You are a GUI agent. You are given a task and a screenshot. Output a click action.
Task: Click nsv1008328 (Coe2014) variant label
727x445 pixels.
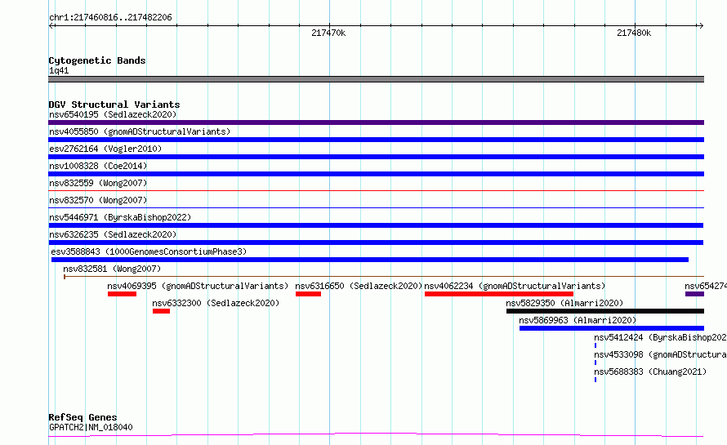[98, 166]
